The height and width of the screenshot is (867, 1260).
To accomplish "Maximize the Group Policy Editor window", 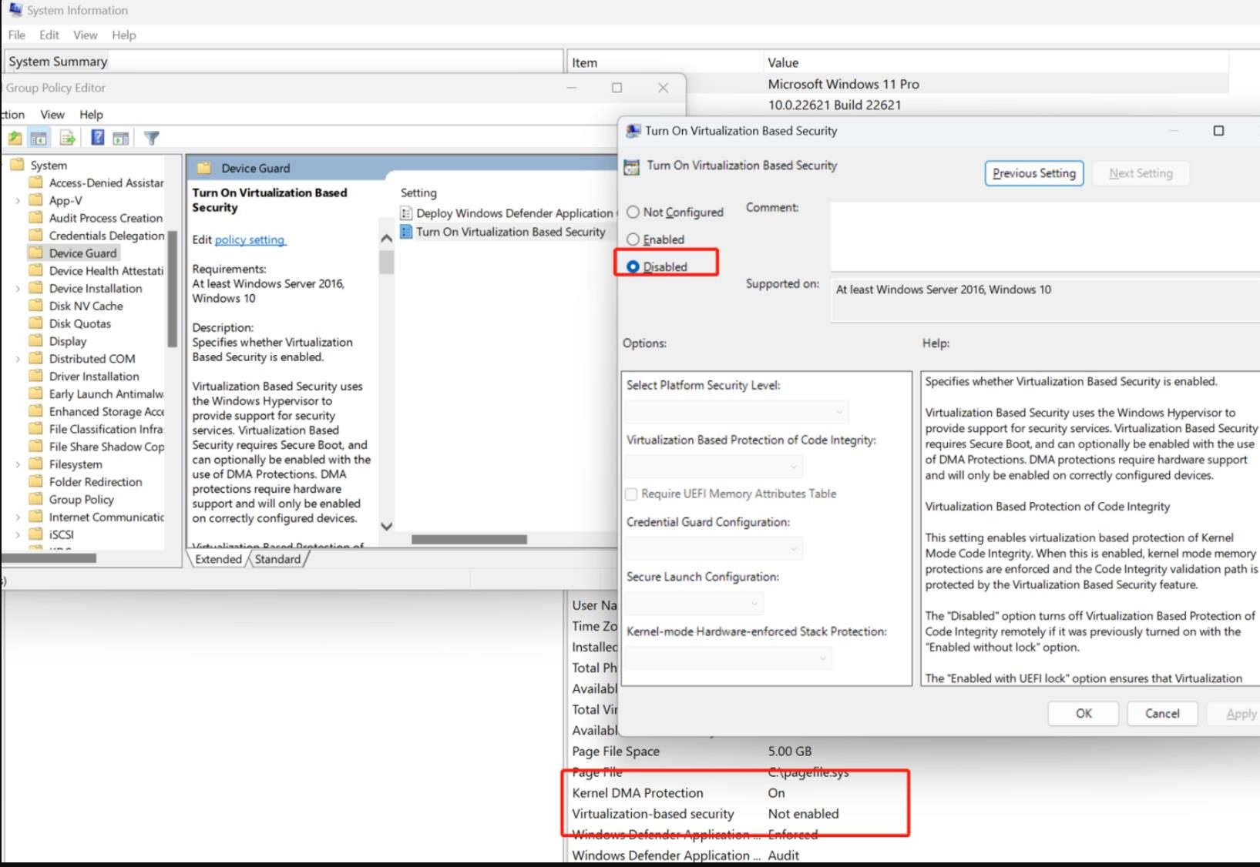I will click(617, 88).
